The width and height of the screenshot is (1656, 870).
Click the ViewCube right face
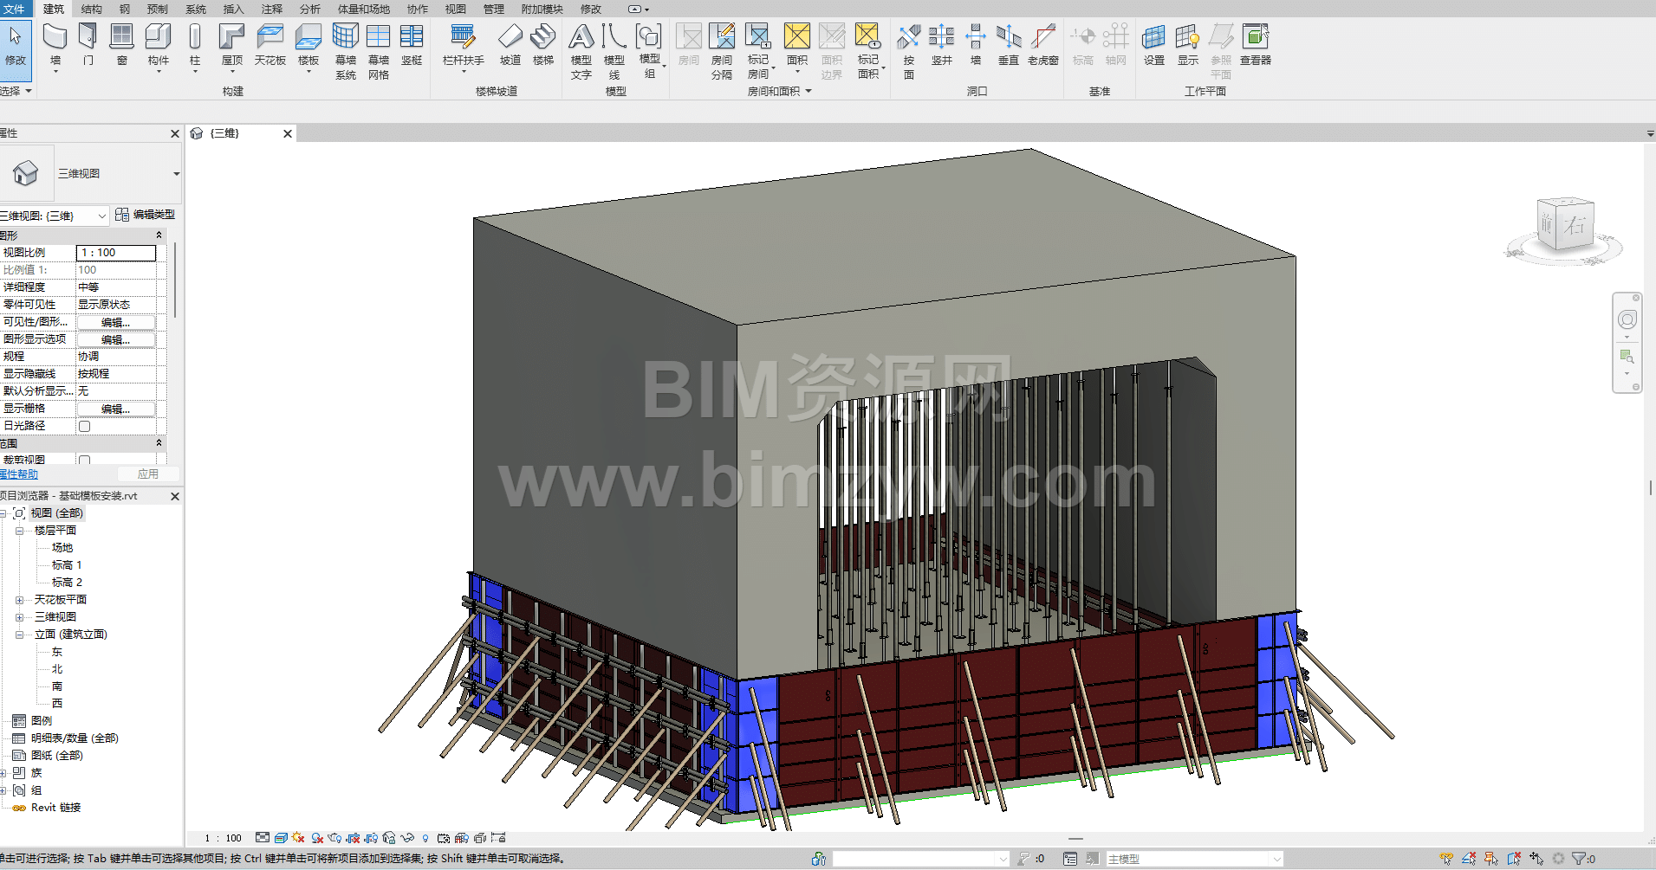1575,225
